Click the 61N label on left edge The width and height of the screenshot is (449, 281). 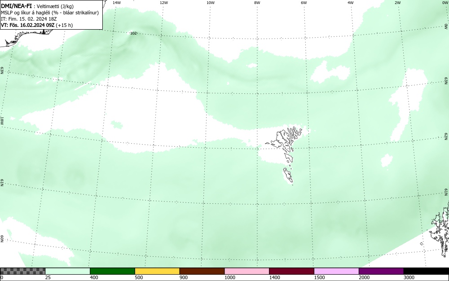tap(2, 183)
